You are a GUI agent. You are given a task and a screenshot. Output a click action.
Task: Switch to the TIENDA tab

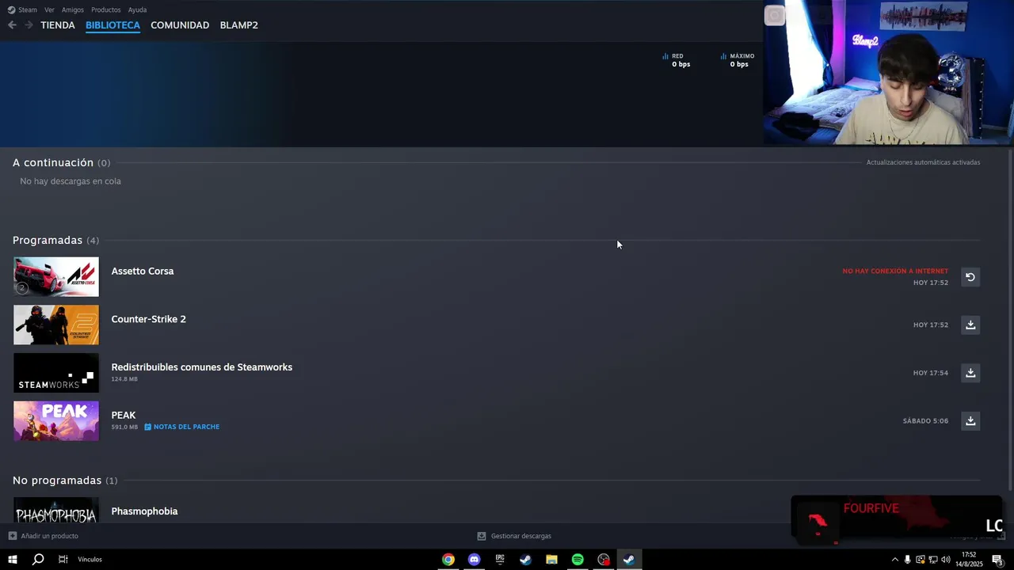58,25
